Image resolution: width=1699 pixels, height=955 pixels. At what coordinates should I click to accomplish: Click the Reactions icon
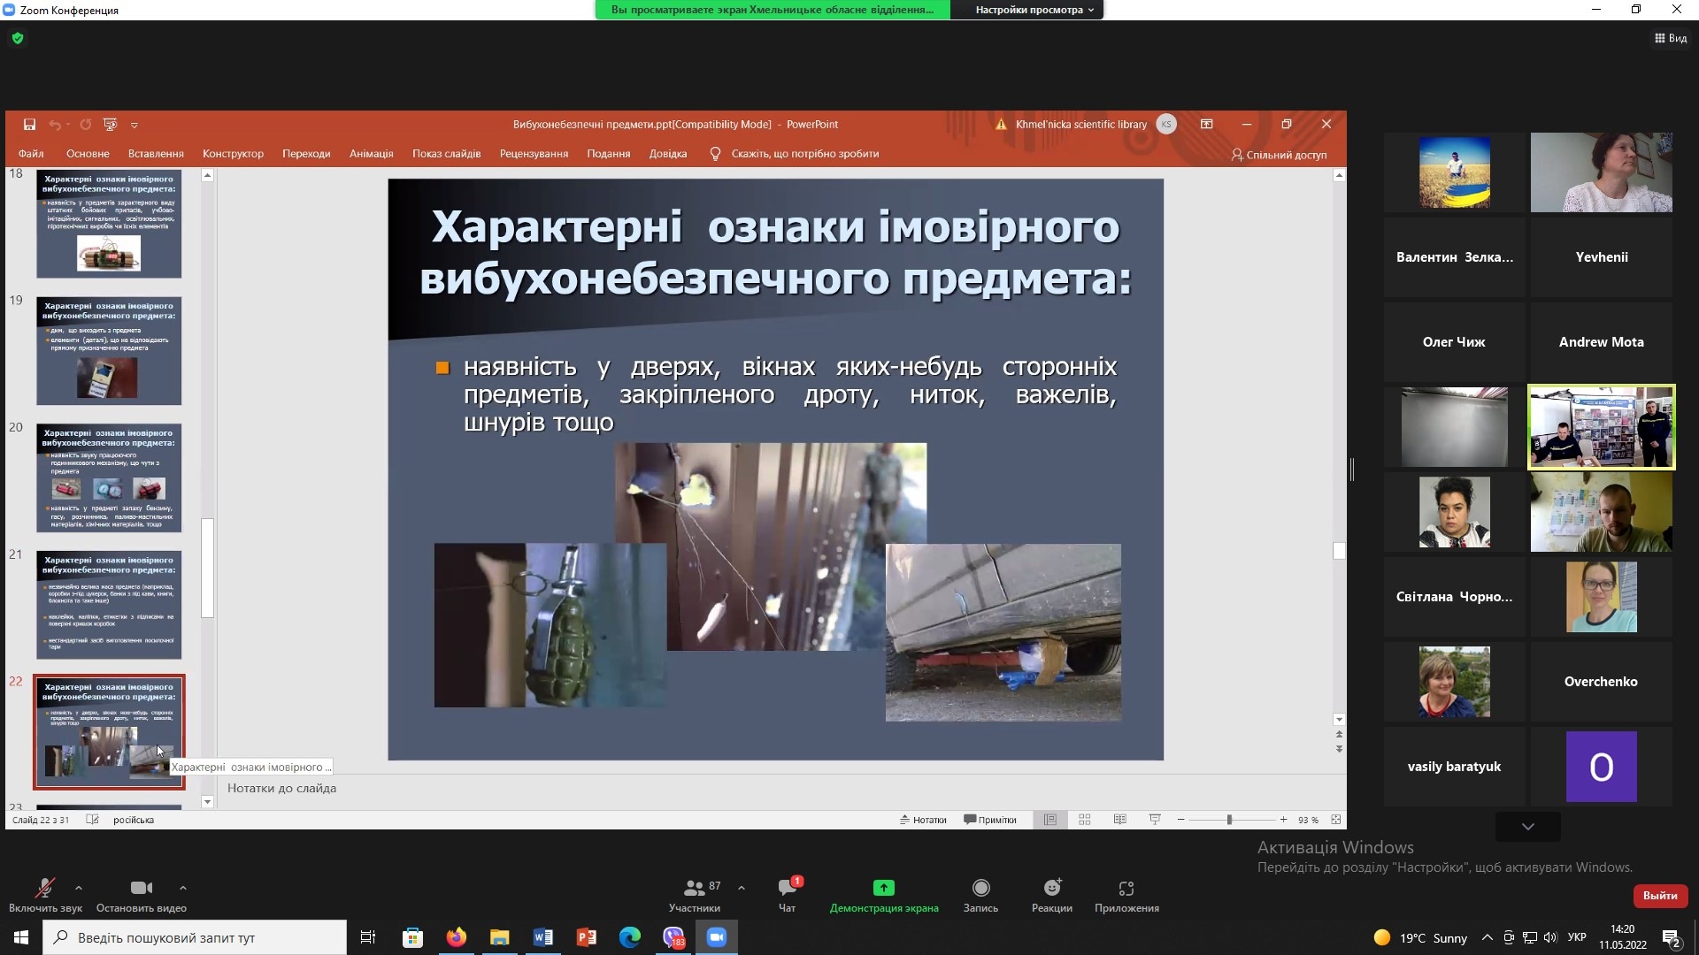point(1051,889)
